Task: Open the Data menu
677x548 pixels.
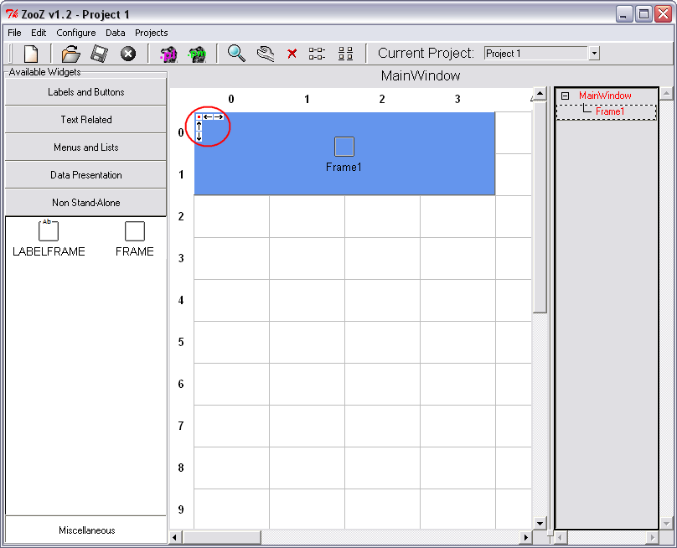Action: point(116,33)
